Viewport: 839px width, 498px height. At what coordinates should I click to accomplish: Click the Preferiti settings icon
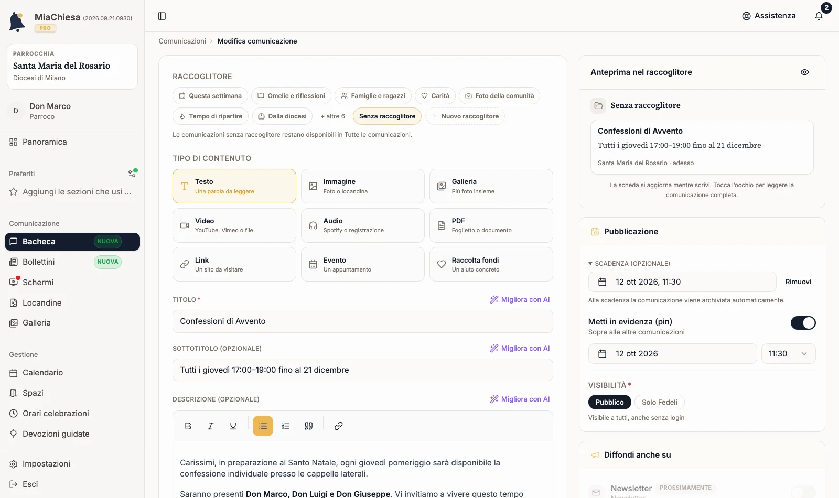(x=133, y=174)
